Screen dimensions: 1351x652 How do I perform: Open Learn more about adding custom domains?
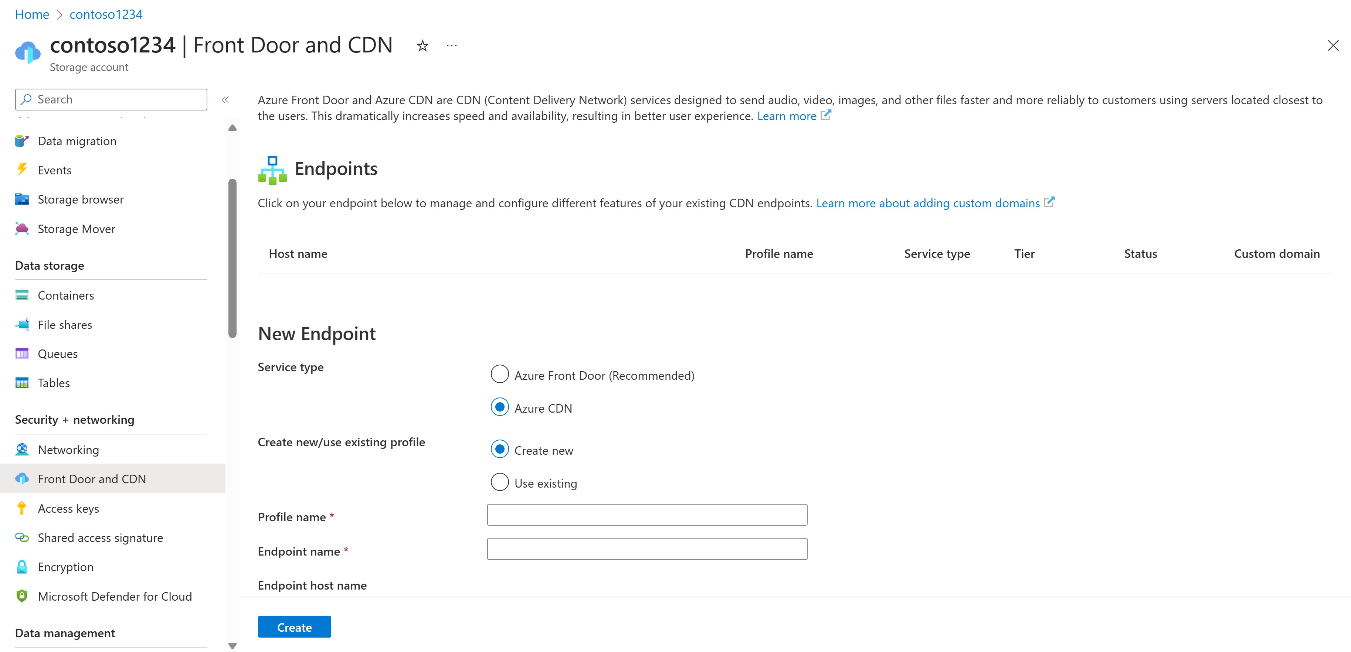(x=927, y=203)
